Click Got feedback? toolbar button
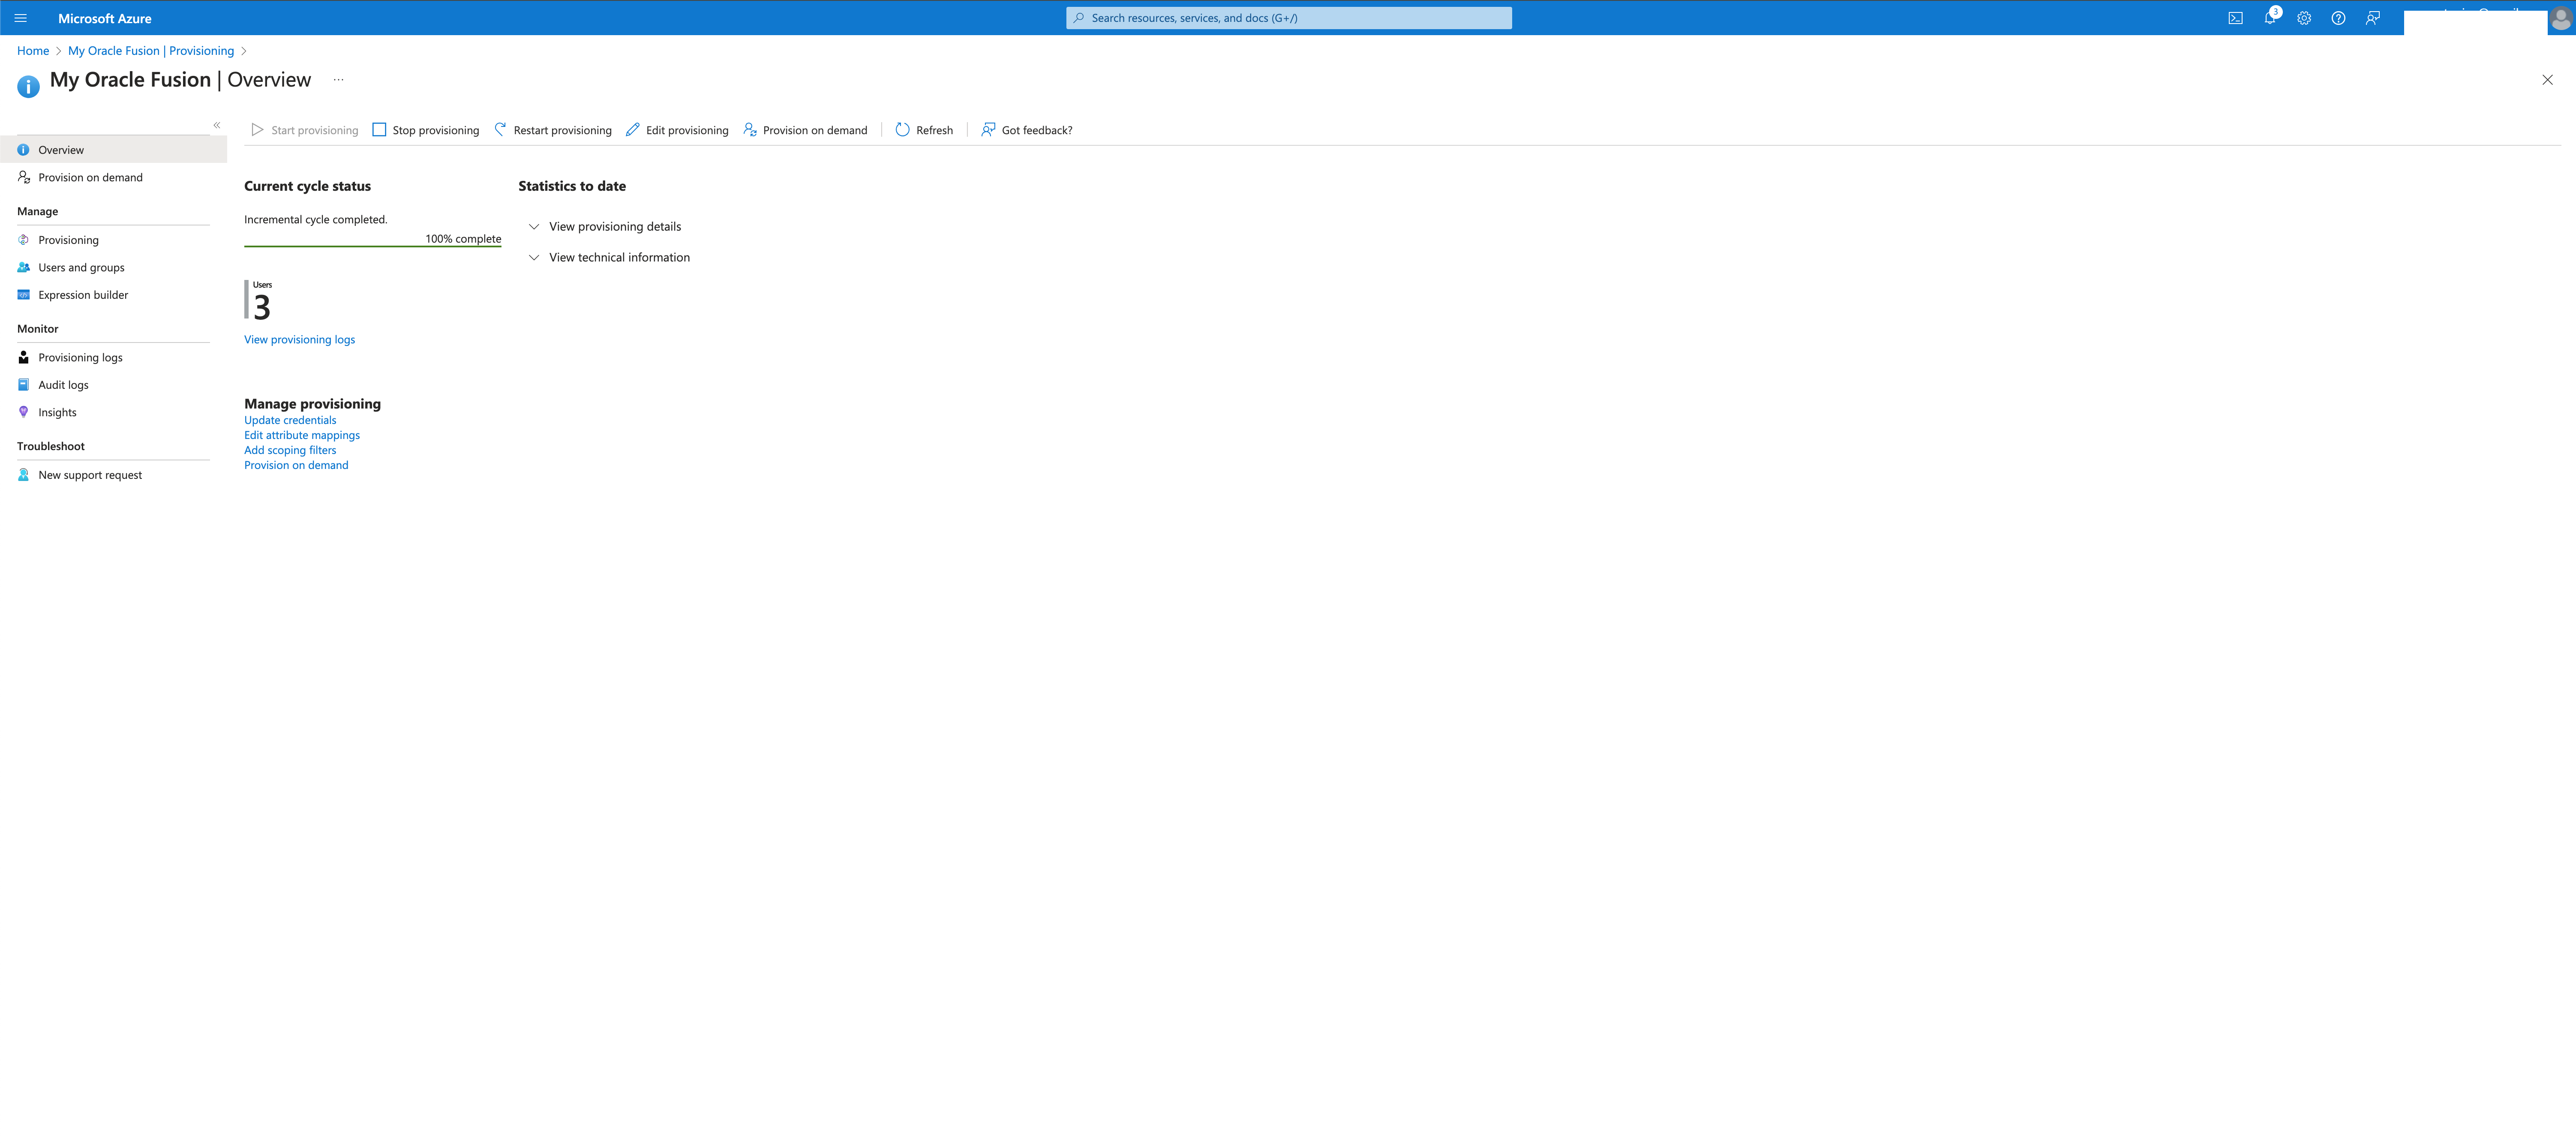The width and height of the screenshot is (2576, 1148). click(x=1026, y=130)
